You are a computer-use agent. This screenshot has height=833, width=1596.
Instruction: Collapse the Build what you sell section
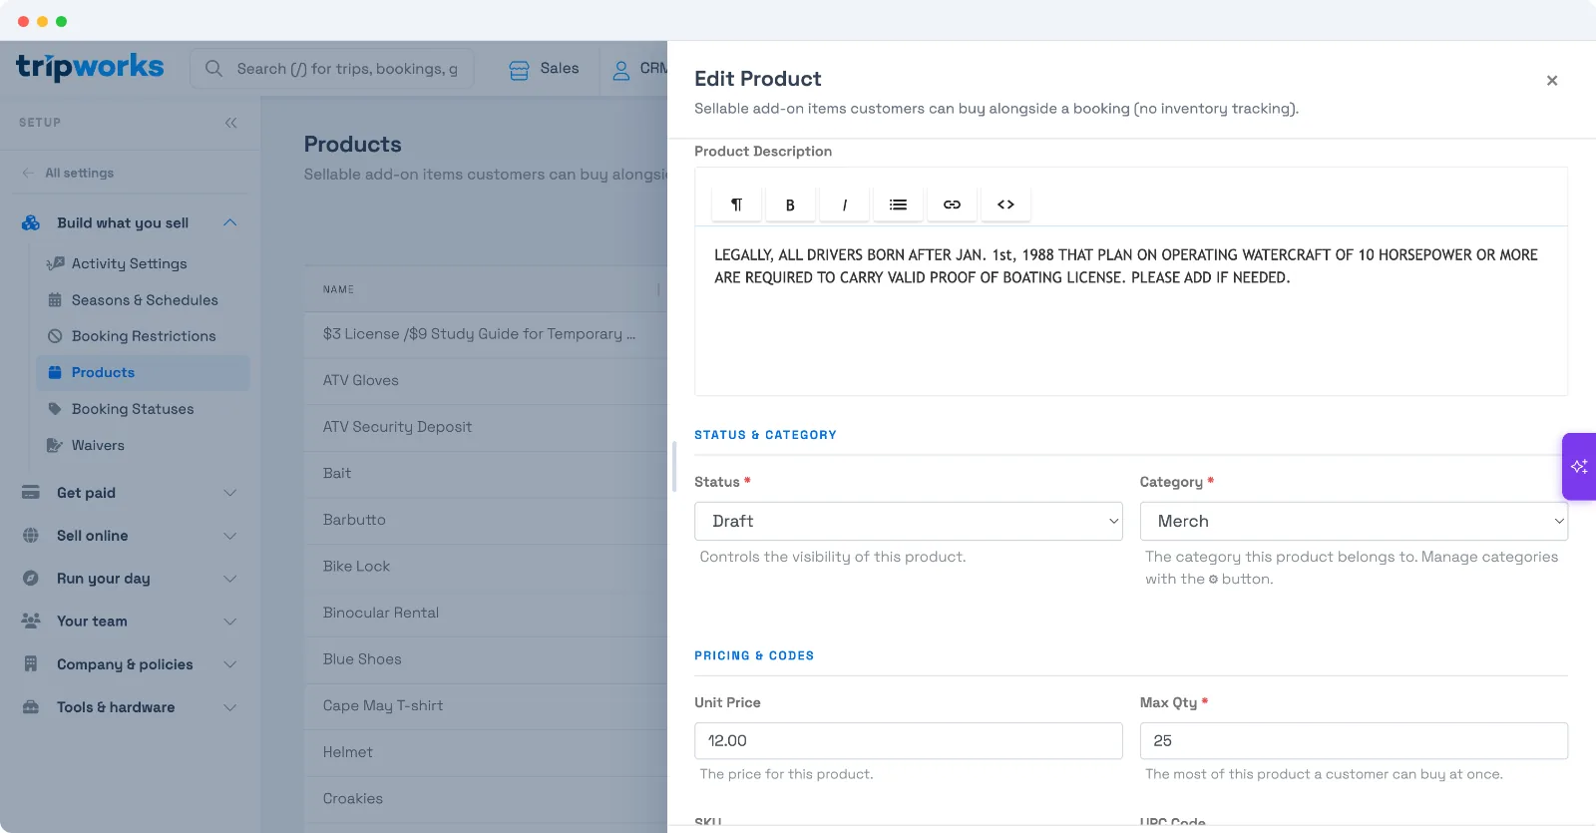(230, 222)
